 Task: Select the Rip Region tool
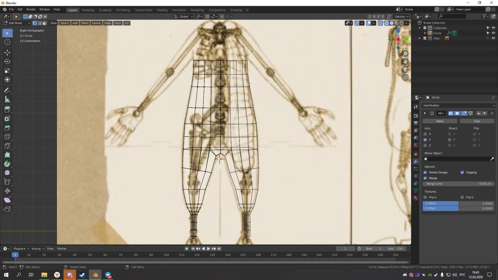[x=7, y=209]
